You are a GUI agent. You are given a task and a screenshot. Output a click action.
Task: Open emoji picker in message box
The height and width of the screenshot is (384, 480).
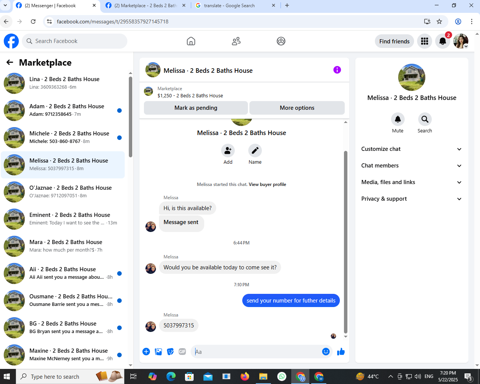coord(326,352)
